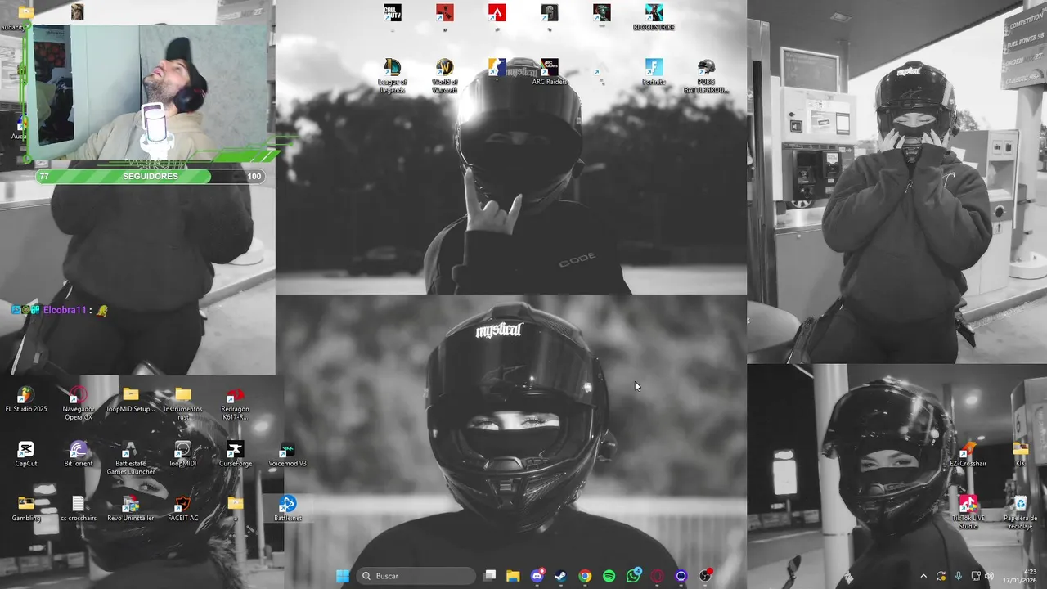Launch the TikTok LIVE Studio shortcut

click(968, 512)
